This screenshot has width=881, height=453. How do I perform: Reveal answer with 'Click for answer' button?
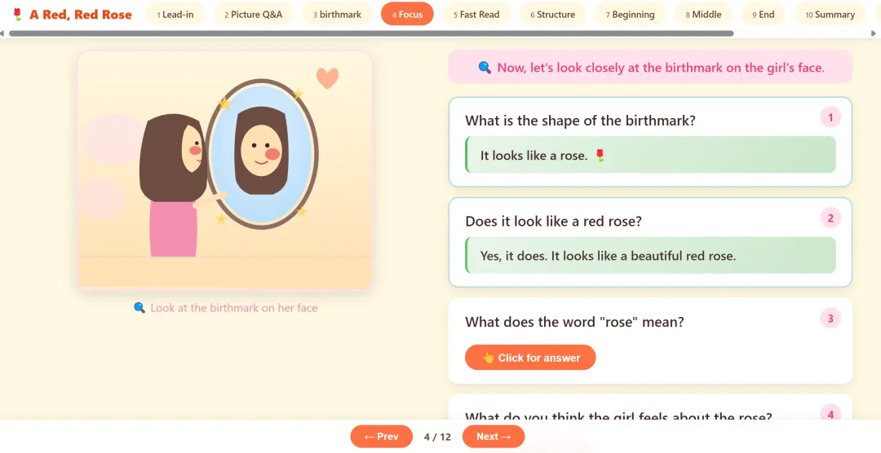click(x=530, y=358)
